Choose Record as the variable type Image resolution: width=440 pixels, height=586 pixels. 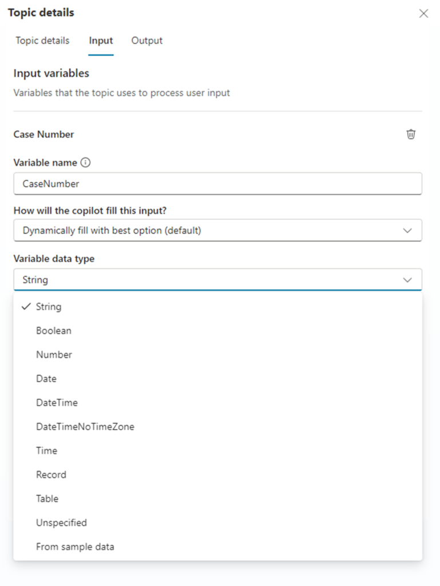pos(51,475)
